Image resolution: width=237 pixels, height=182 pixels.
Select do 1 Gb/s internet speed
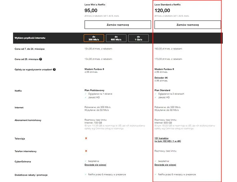(x=139, y=38)
